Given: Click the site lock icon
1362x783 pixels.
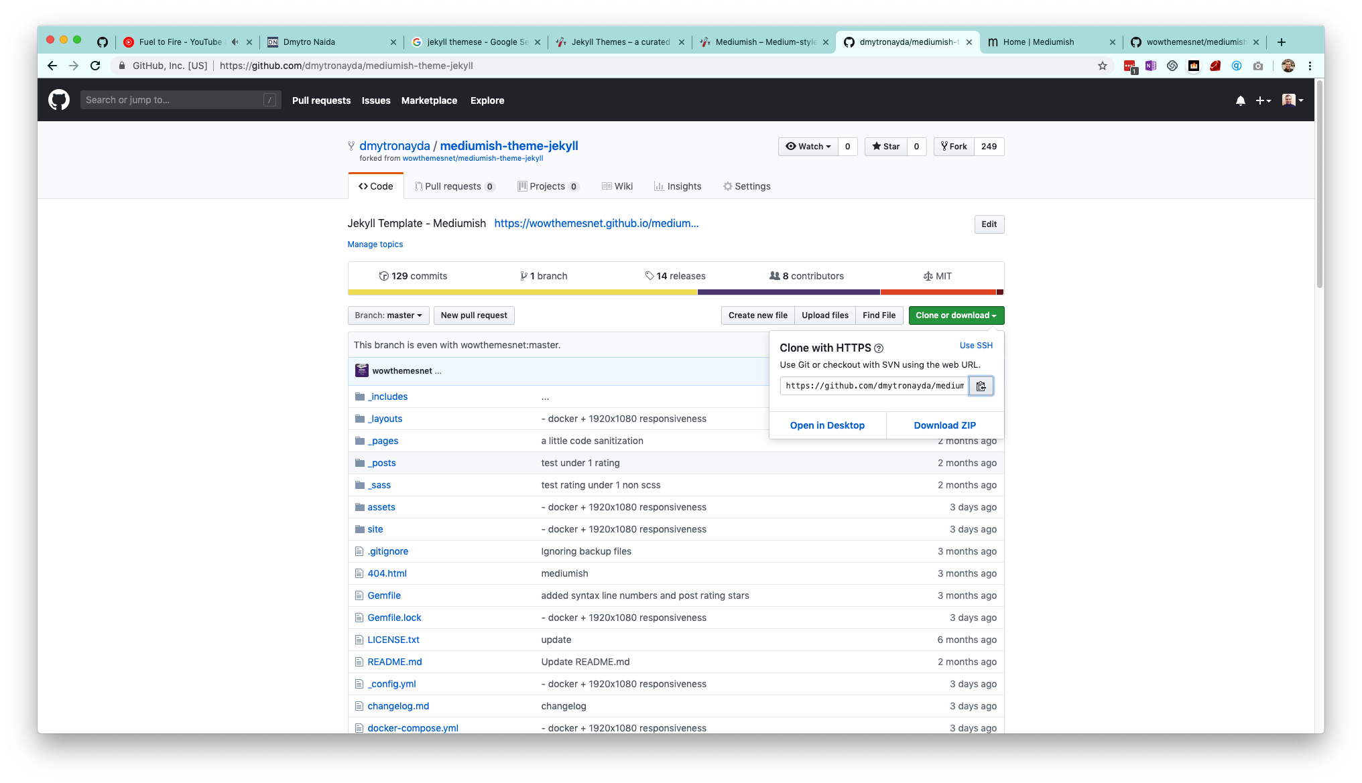Looking at the screenshot, I should click(x=122, y=66).
